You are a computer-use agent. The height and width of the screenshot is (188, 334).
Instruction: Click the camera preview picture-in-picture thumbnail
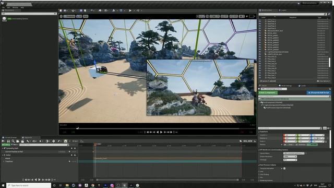(200, 88)
